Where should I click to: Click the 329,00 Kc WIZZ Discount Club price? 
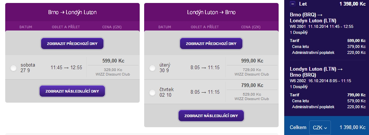point(113,70)
